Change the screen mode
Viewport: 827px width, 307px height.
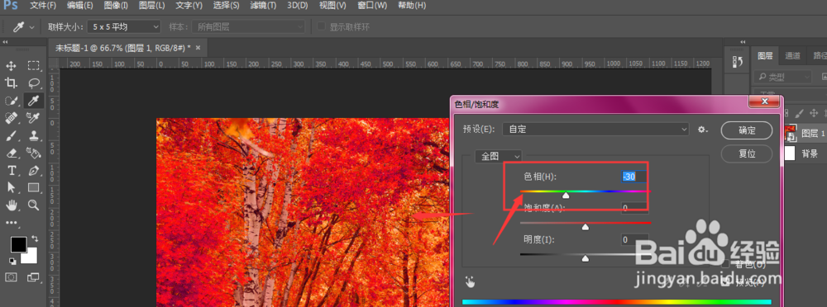pos(34,277)
